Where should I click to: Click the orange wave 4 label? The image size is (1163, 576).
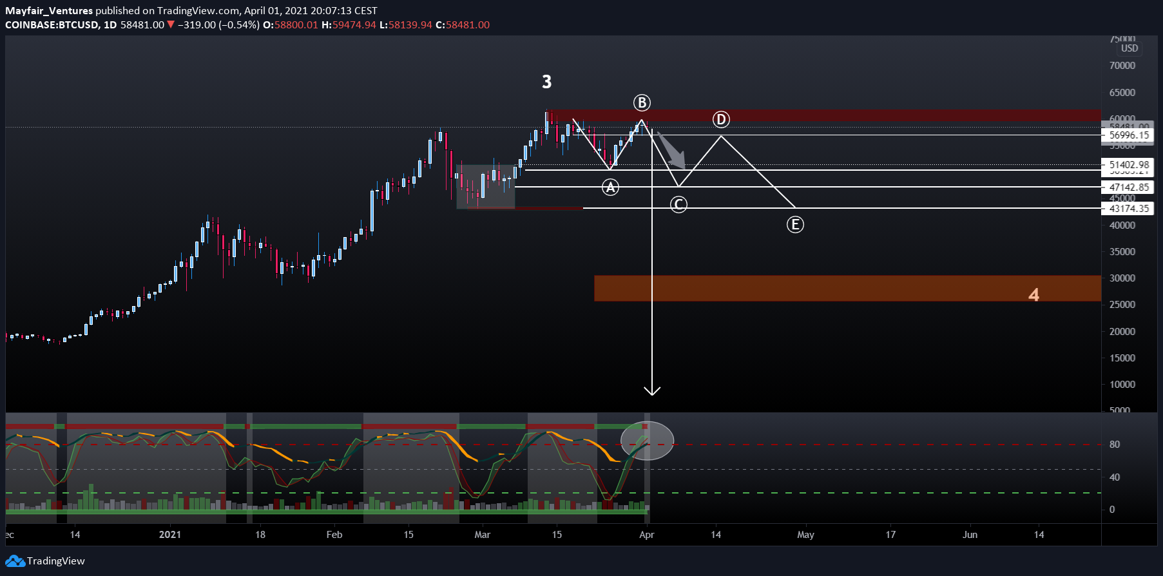(1033, 294)
